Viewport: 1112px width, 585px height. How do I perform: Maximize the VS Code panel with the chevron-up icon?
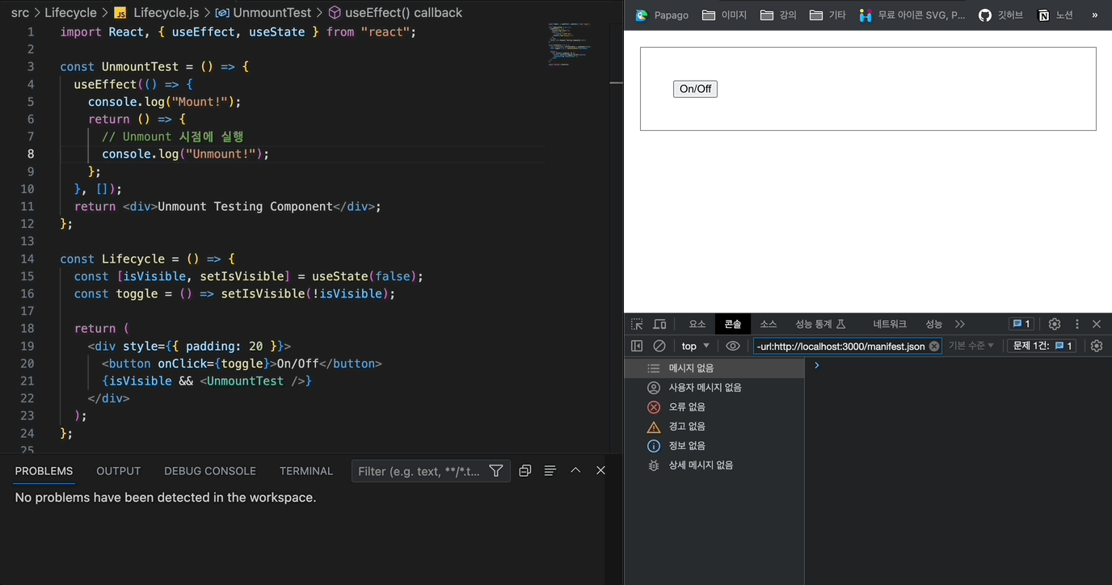[x=575, y=471]
